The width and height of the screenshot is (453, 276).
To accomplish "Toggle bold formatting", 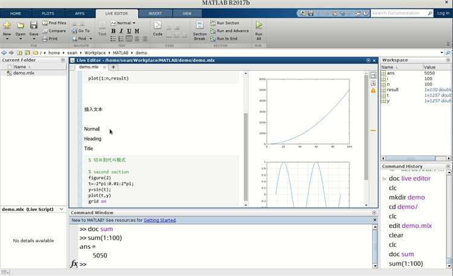I will point(114,31).
